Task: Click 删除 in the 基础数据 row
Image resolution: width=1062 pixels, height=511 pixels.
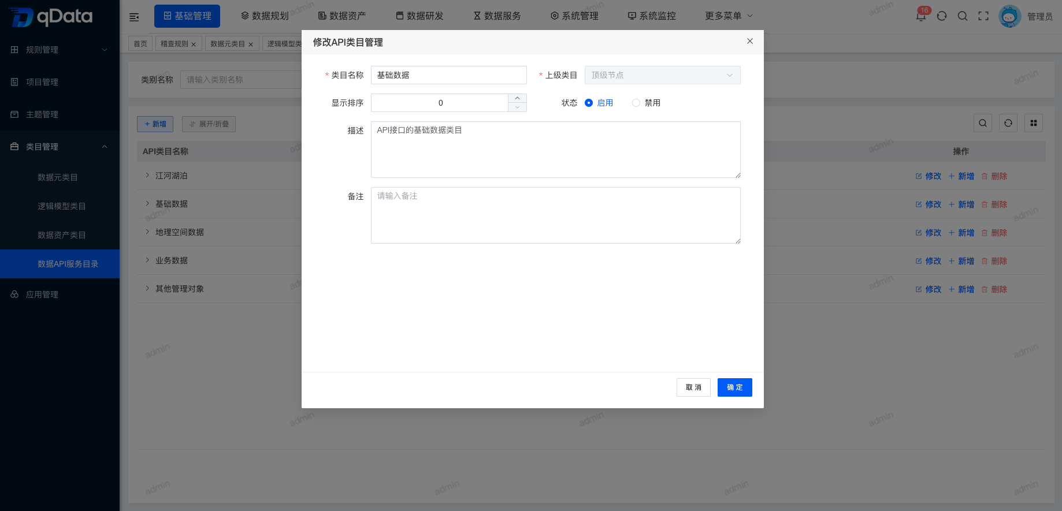Action: pos(994,204)
